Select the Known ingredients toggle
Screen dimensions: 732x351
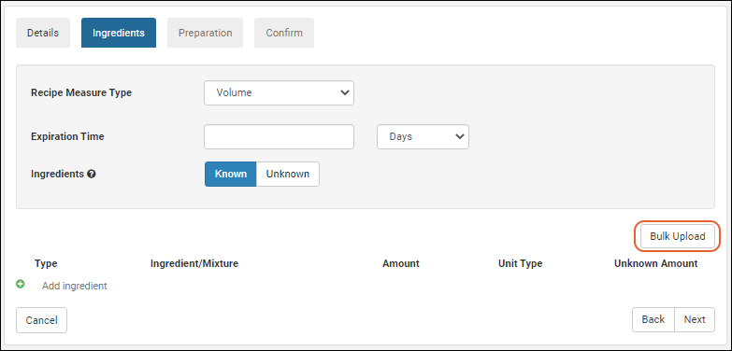231,174
